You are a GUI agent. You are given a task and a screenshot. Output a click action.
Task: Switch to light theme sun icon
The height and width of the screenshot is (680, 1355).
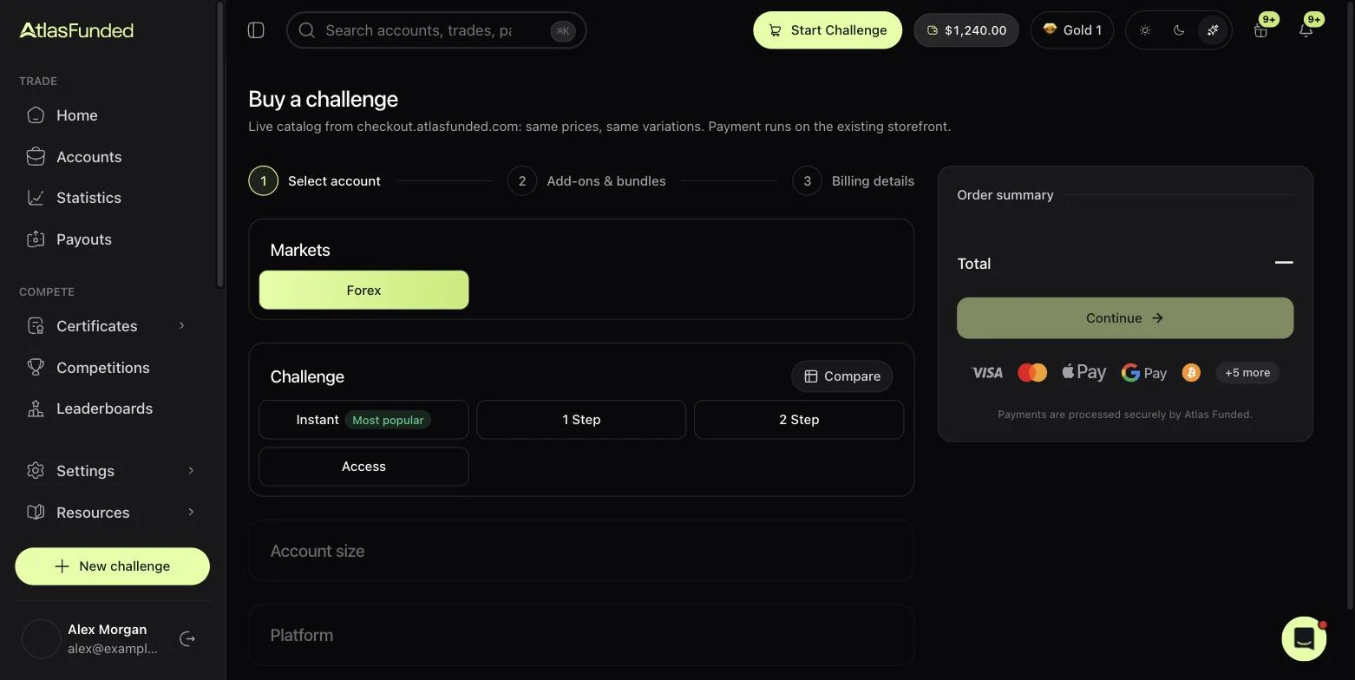coord(1145,30)
